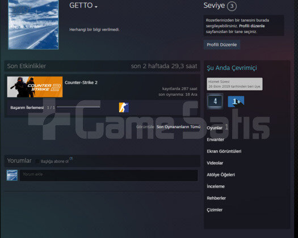This screenshot has width=298, height=238.
Task: Click the Counter-Strike achievement icon
Action: click(124, 108)
